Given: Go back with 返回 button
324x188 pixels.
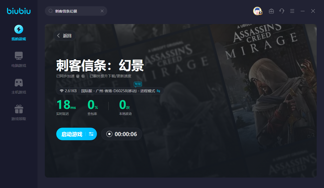Looking at the screenshot, I should (x=64, y=36).
